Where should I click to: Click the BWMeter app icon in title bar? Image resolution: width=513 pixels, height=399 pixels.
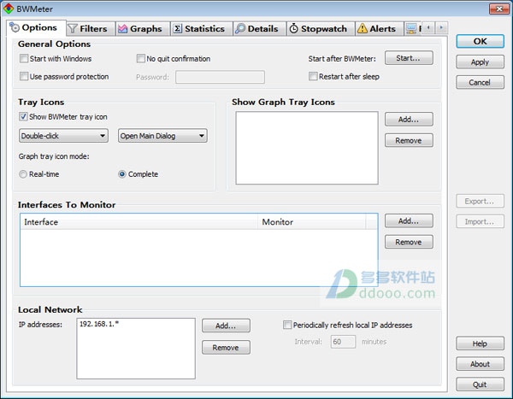9,9
